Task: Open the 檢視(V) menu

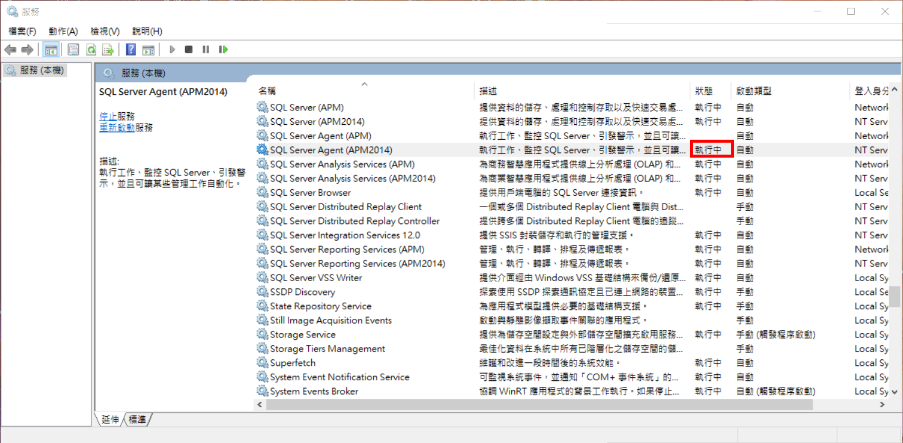Action: click(x=105, y=31)
